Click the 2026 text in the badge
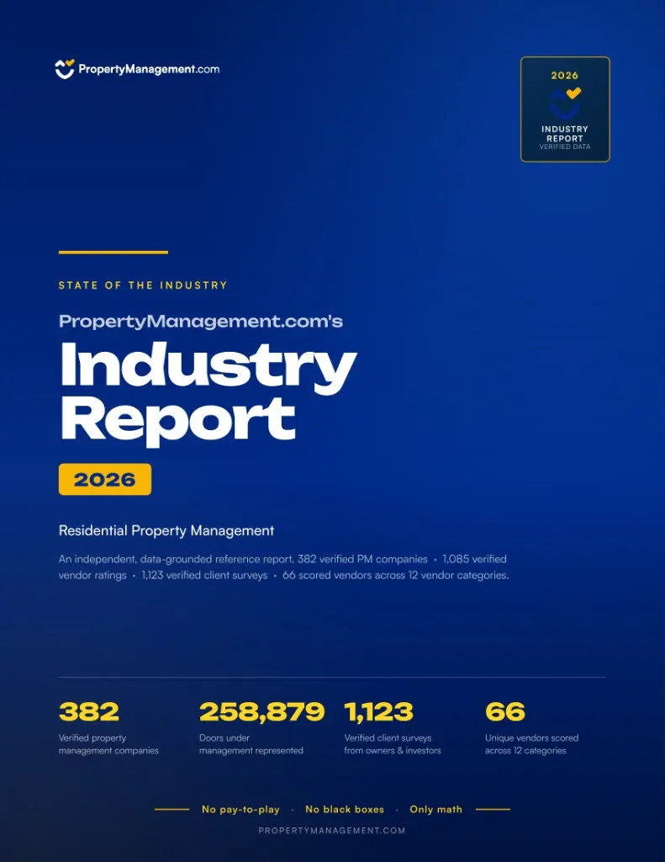This screenshot has height=862, width=665. 565,75
